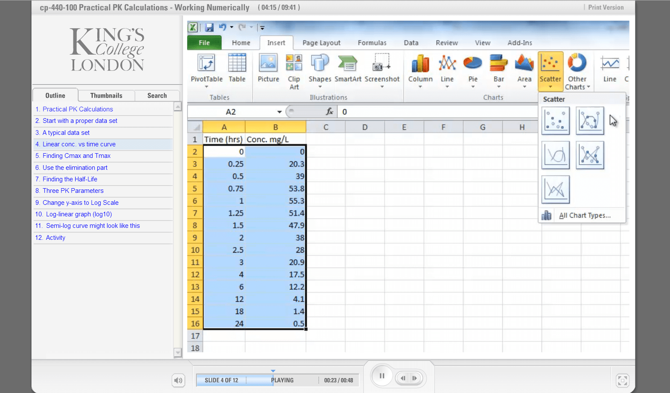Select scatter with smooth lines and markers
Screen dimensions: 670x393
tap(590, 121)
